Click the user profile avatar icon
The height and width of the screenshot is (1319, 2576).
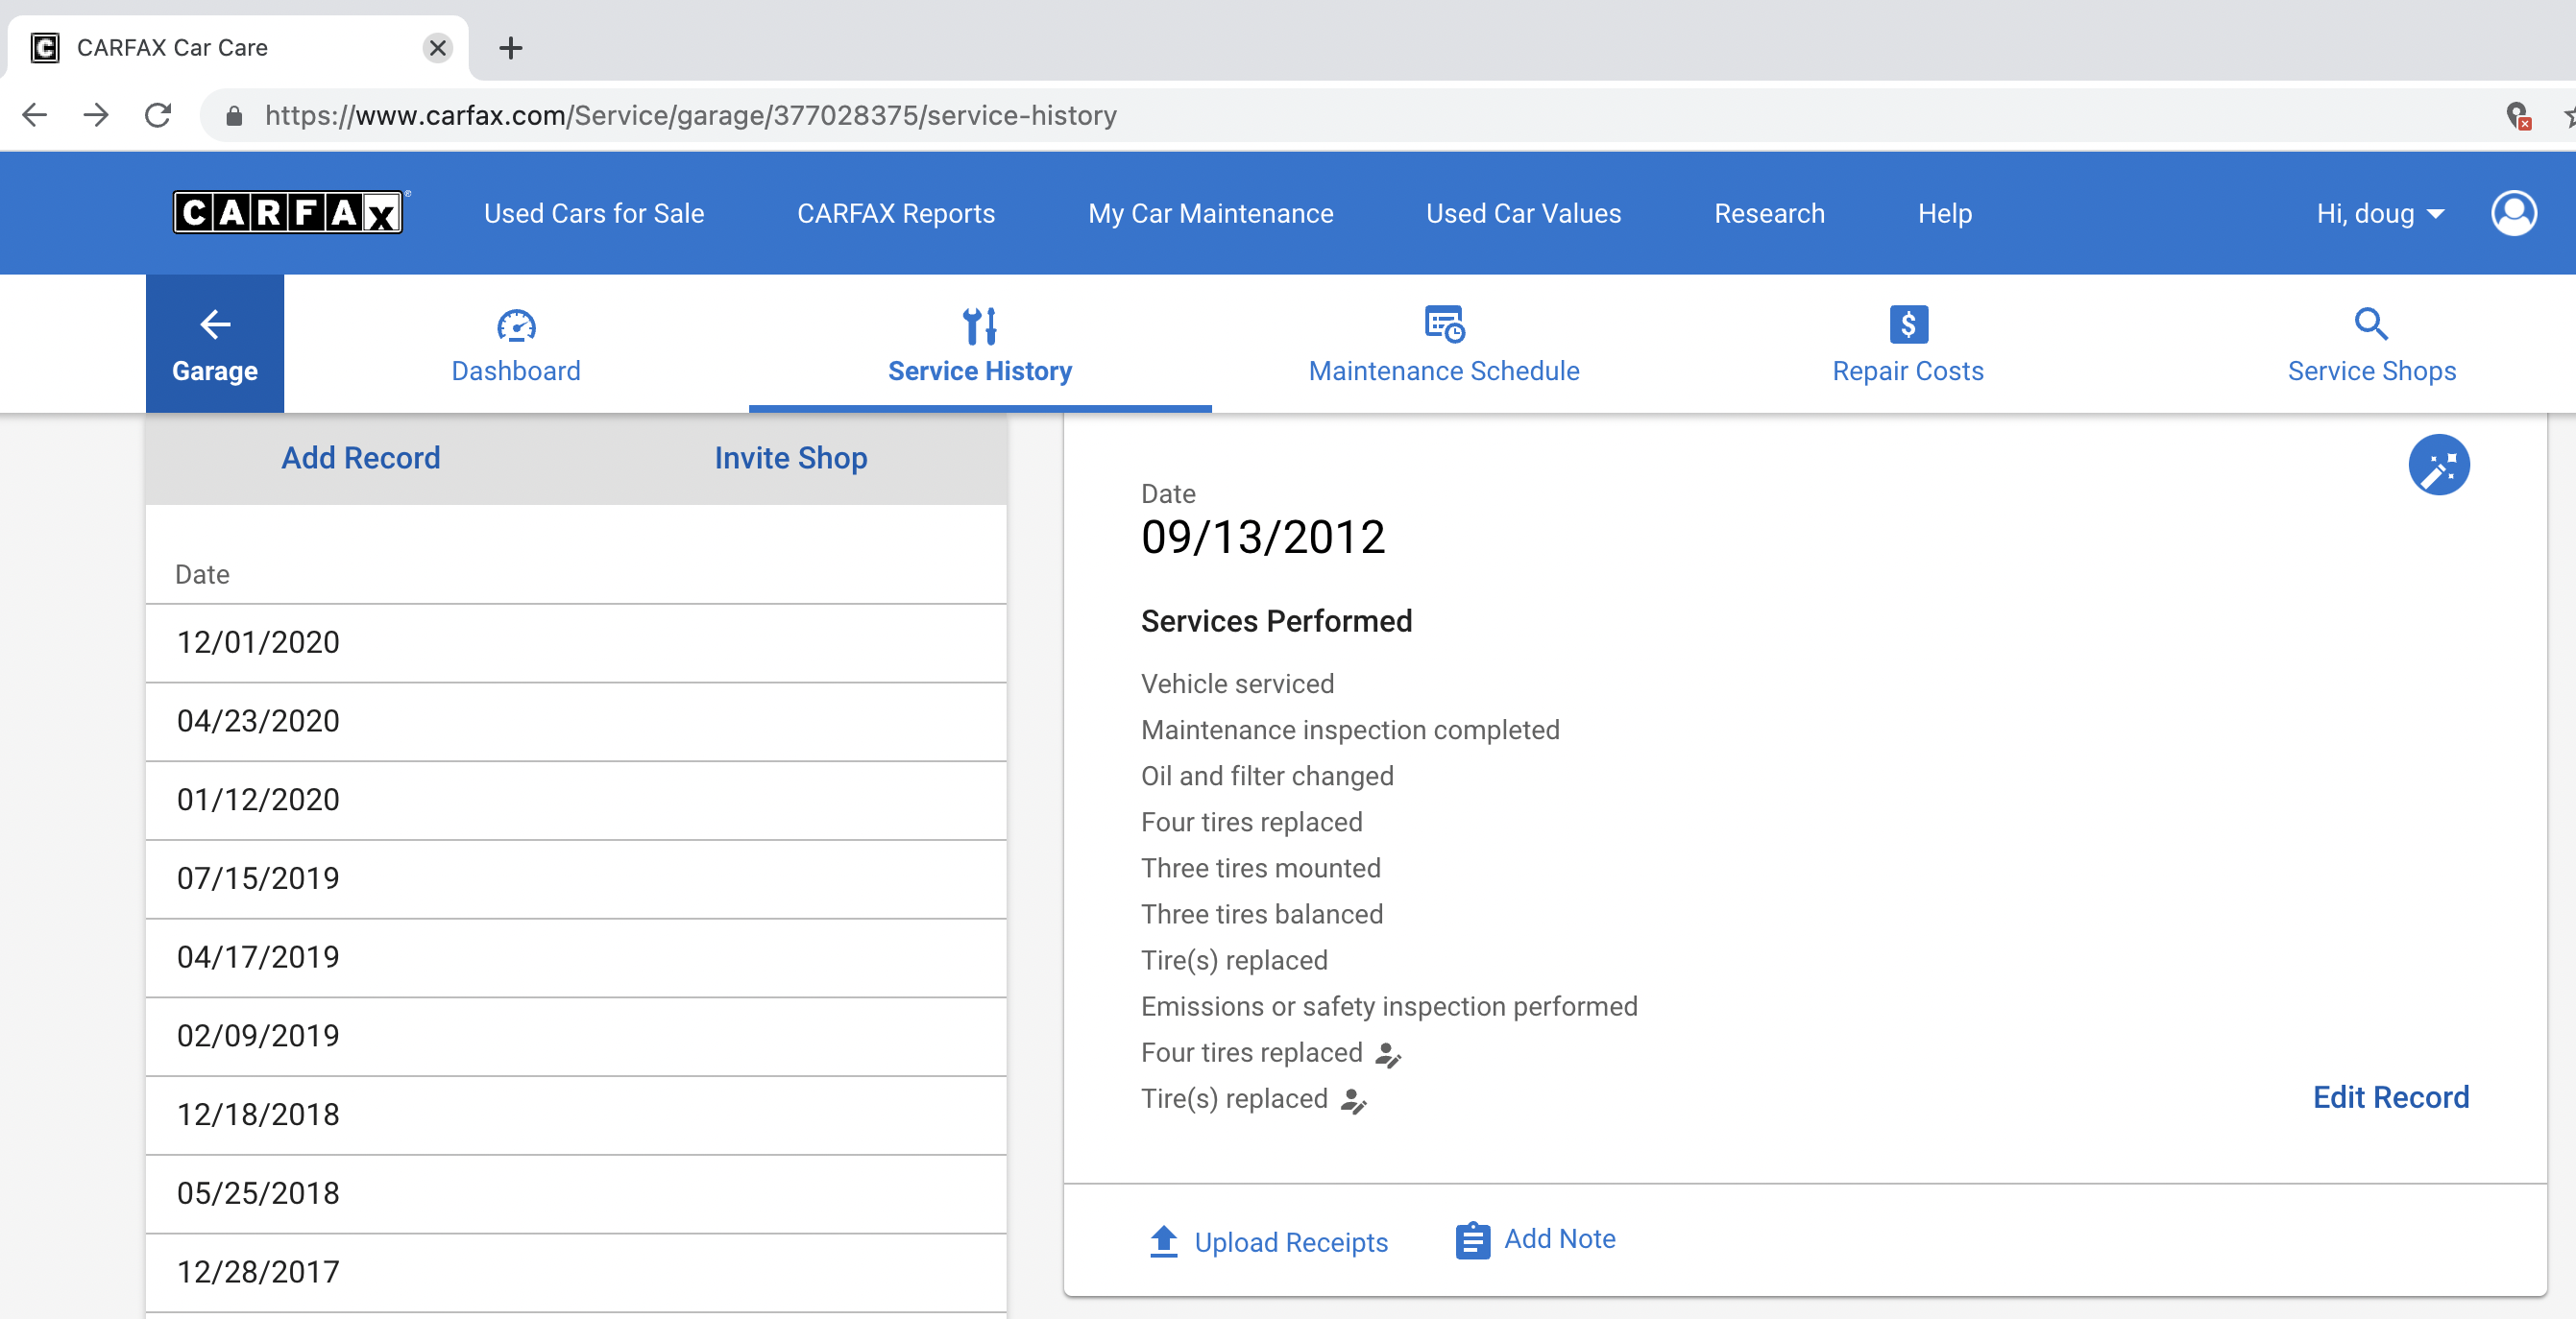[2513, 213]
